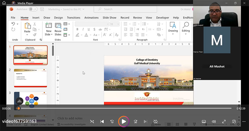Viewport: 249px width, 131px height.
Task: Expand the Paste options arrow
Action: click(x=27, y=35)
